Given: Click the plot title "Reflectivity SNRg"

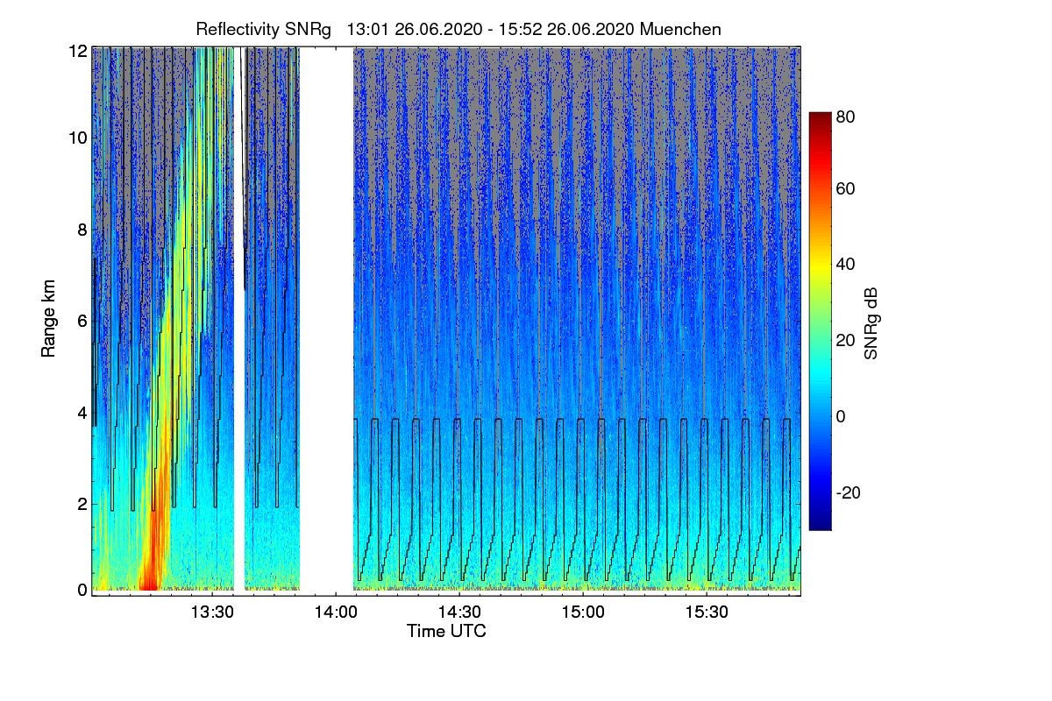Looking at the screenshot, I should click(263, 29).
